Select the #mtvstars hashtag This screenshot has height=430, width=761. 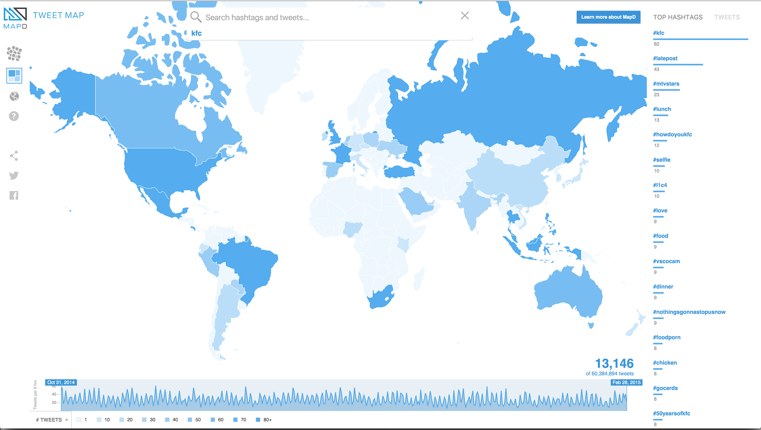[666, 84]
